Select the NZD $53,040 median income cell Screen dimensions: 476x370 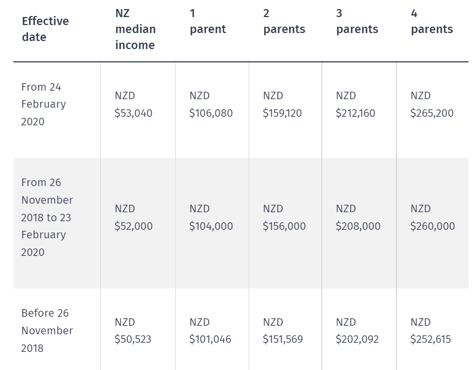coord(133,104)
